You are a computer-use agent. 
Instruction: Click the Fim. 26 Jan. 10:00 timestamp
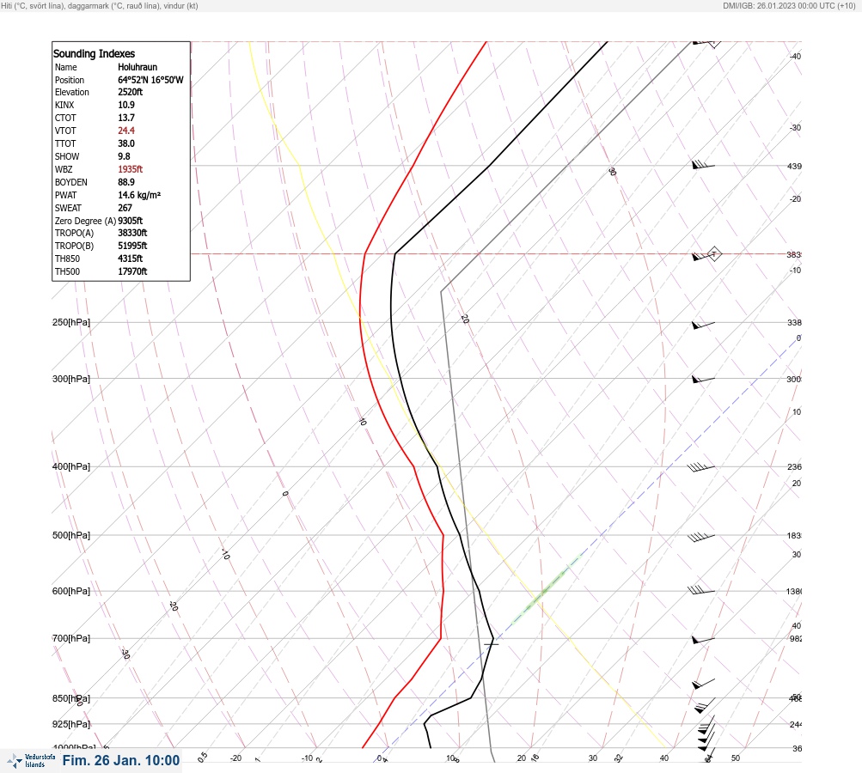pos(121,760)
